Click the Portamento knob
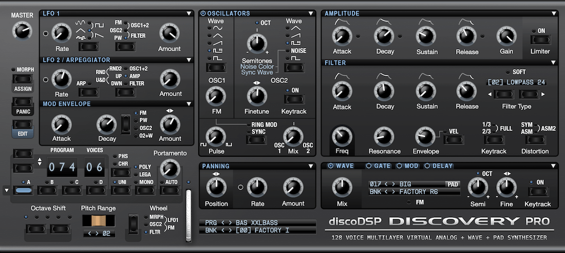This screenshot has width=565, height=253. (x=169, y=169)
